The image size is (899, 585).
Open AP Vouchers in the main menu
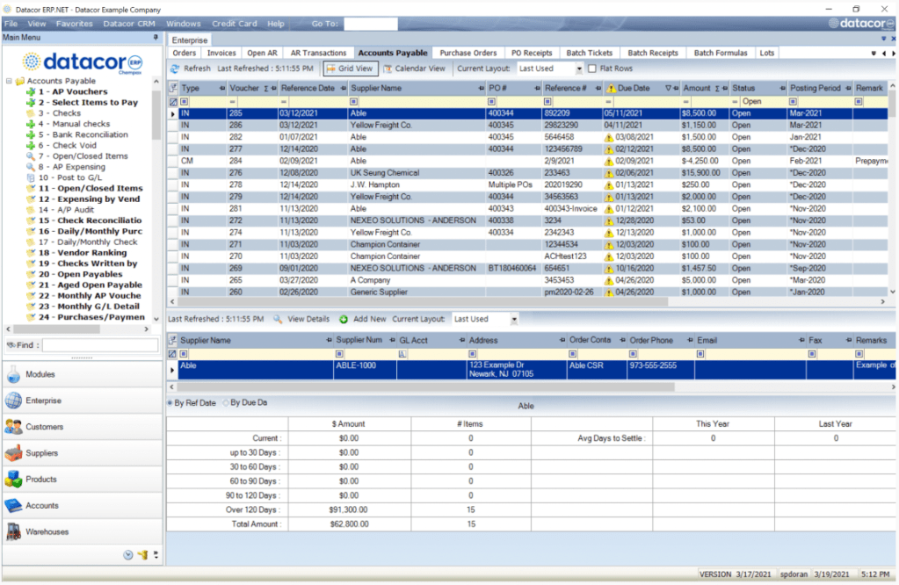(73, 92)
